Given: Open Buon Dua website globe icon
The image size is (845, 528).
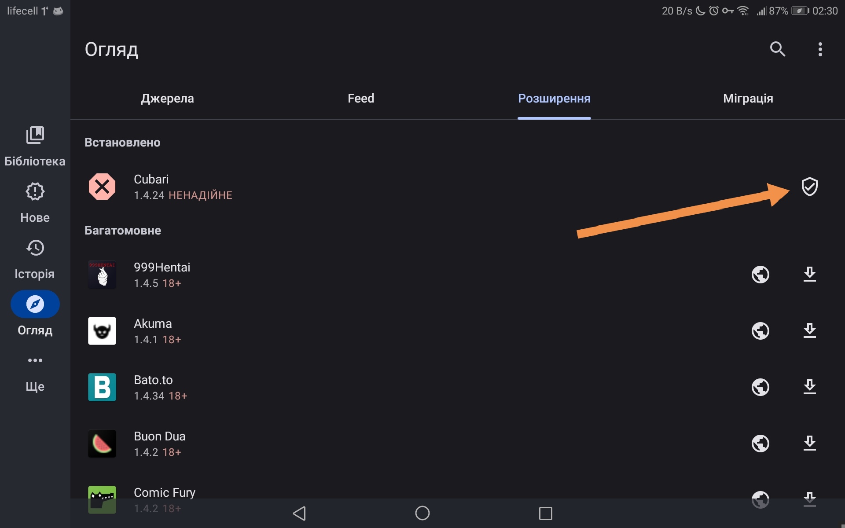Looking at the screenshot, I should [760, 444].
